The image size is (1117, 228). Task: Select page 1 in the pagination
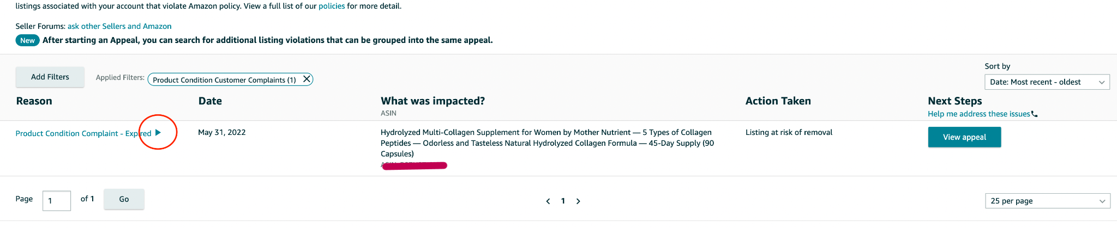point(563,201)
